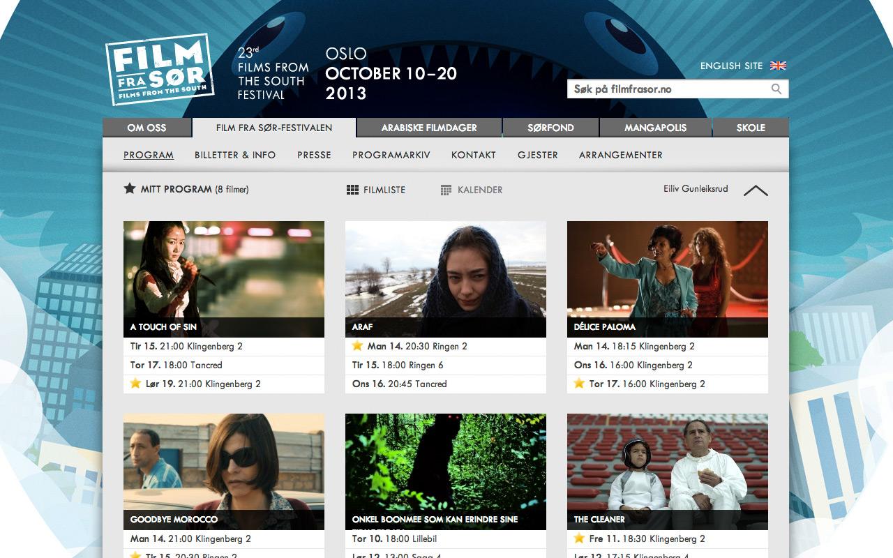893x558 pixels.
Task: Collapse the user panel with the chevron arrow
Action: (x=756, y=190)
